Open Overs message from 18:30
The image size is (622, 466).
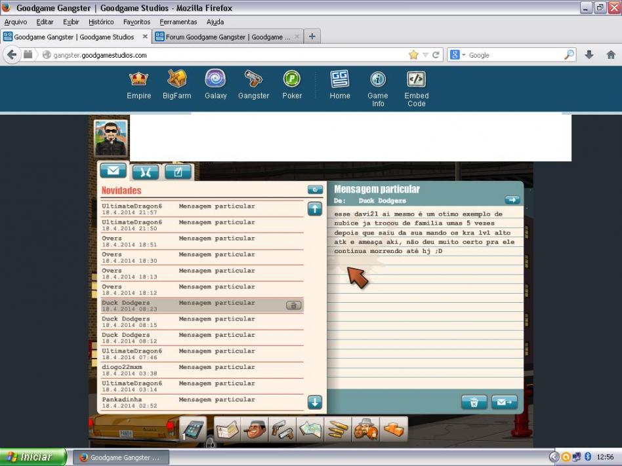point(202,258)
